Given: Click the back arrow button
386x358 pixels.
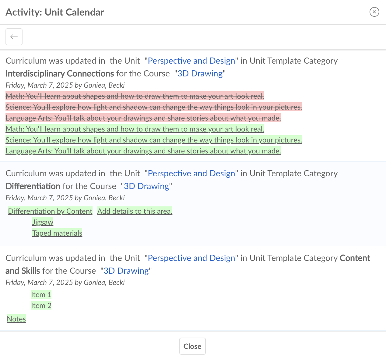Looking at the screenshot, I should point(14,37).
